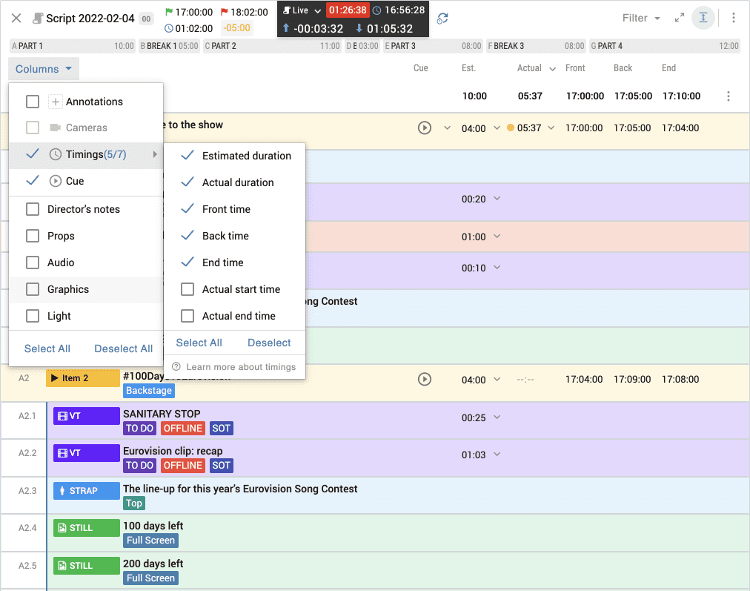Screen dimensions: 750x591
Task: Click Select All in Columns menu
Action: tap(47, 349)
